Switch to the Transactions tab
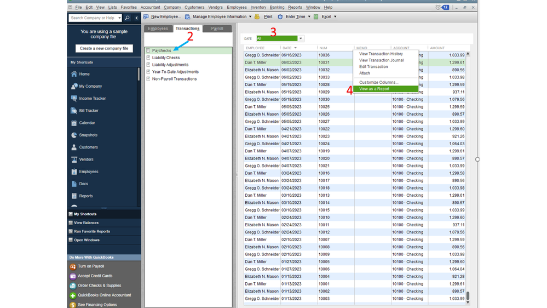This screenshot has height=308, width=547. click(x=188, y=28)
